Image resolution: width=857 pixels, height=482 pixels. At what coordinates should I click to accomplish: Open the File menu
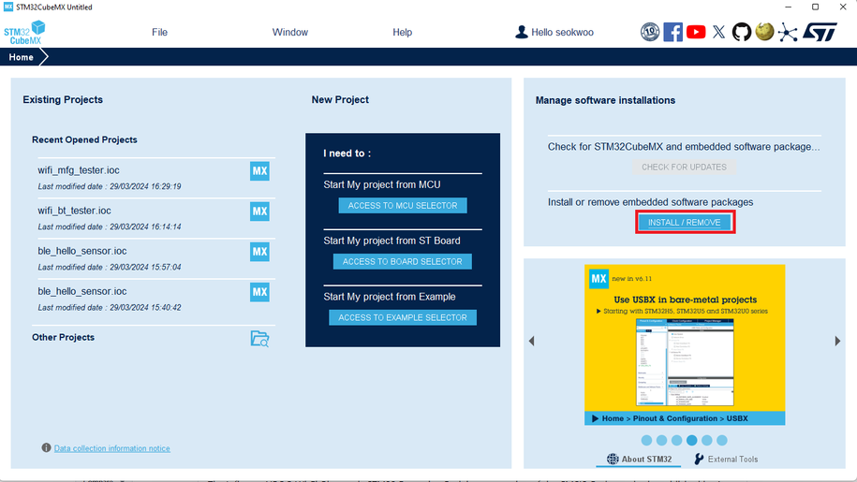tap(159, 32)
